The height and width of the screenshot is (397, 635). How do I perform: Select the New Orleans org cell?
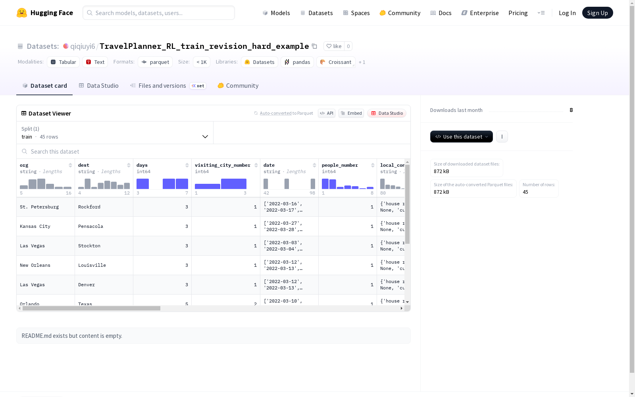pyautogui.click(x=46, y=265)
